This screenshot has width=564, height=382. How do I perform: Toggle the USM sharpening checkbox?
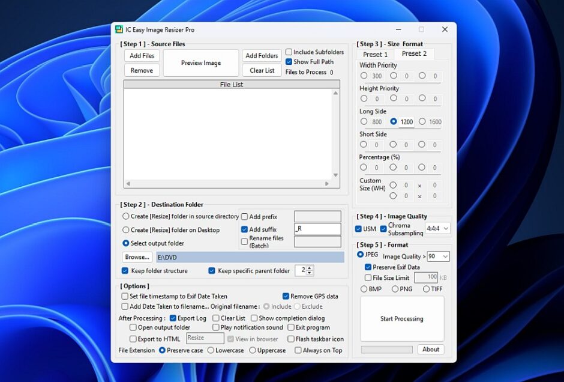tap(359, 229)
